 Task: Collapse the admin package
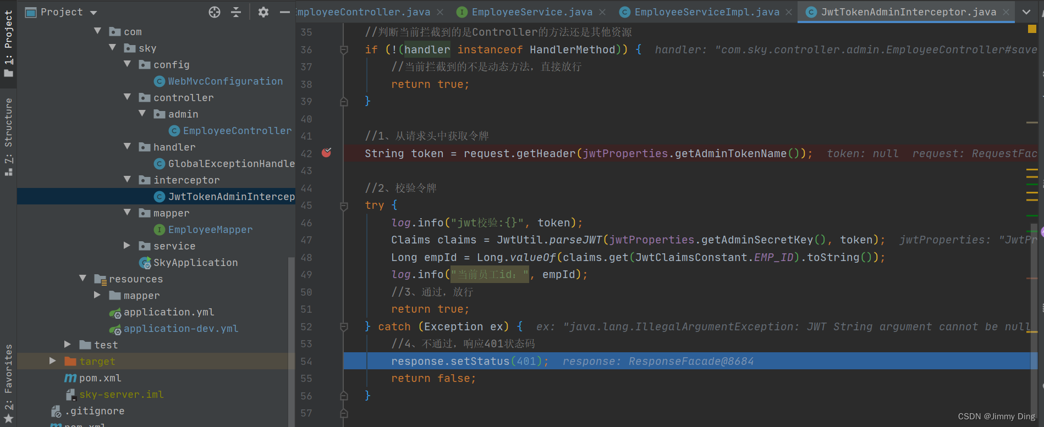(142, 114)
